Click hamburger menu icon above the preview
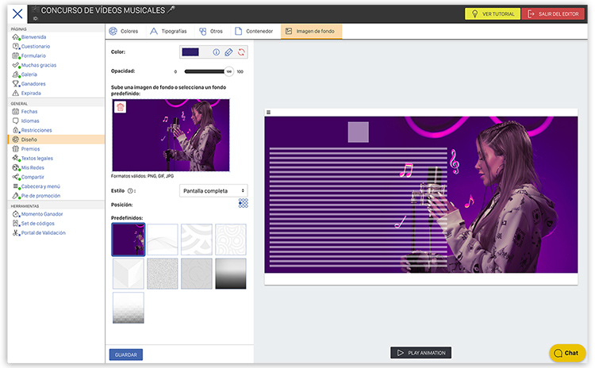 point(268,113)
